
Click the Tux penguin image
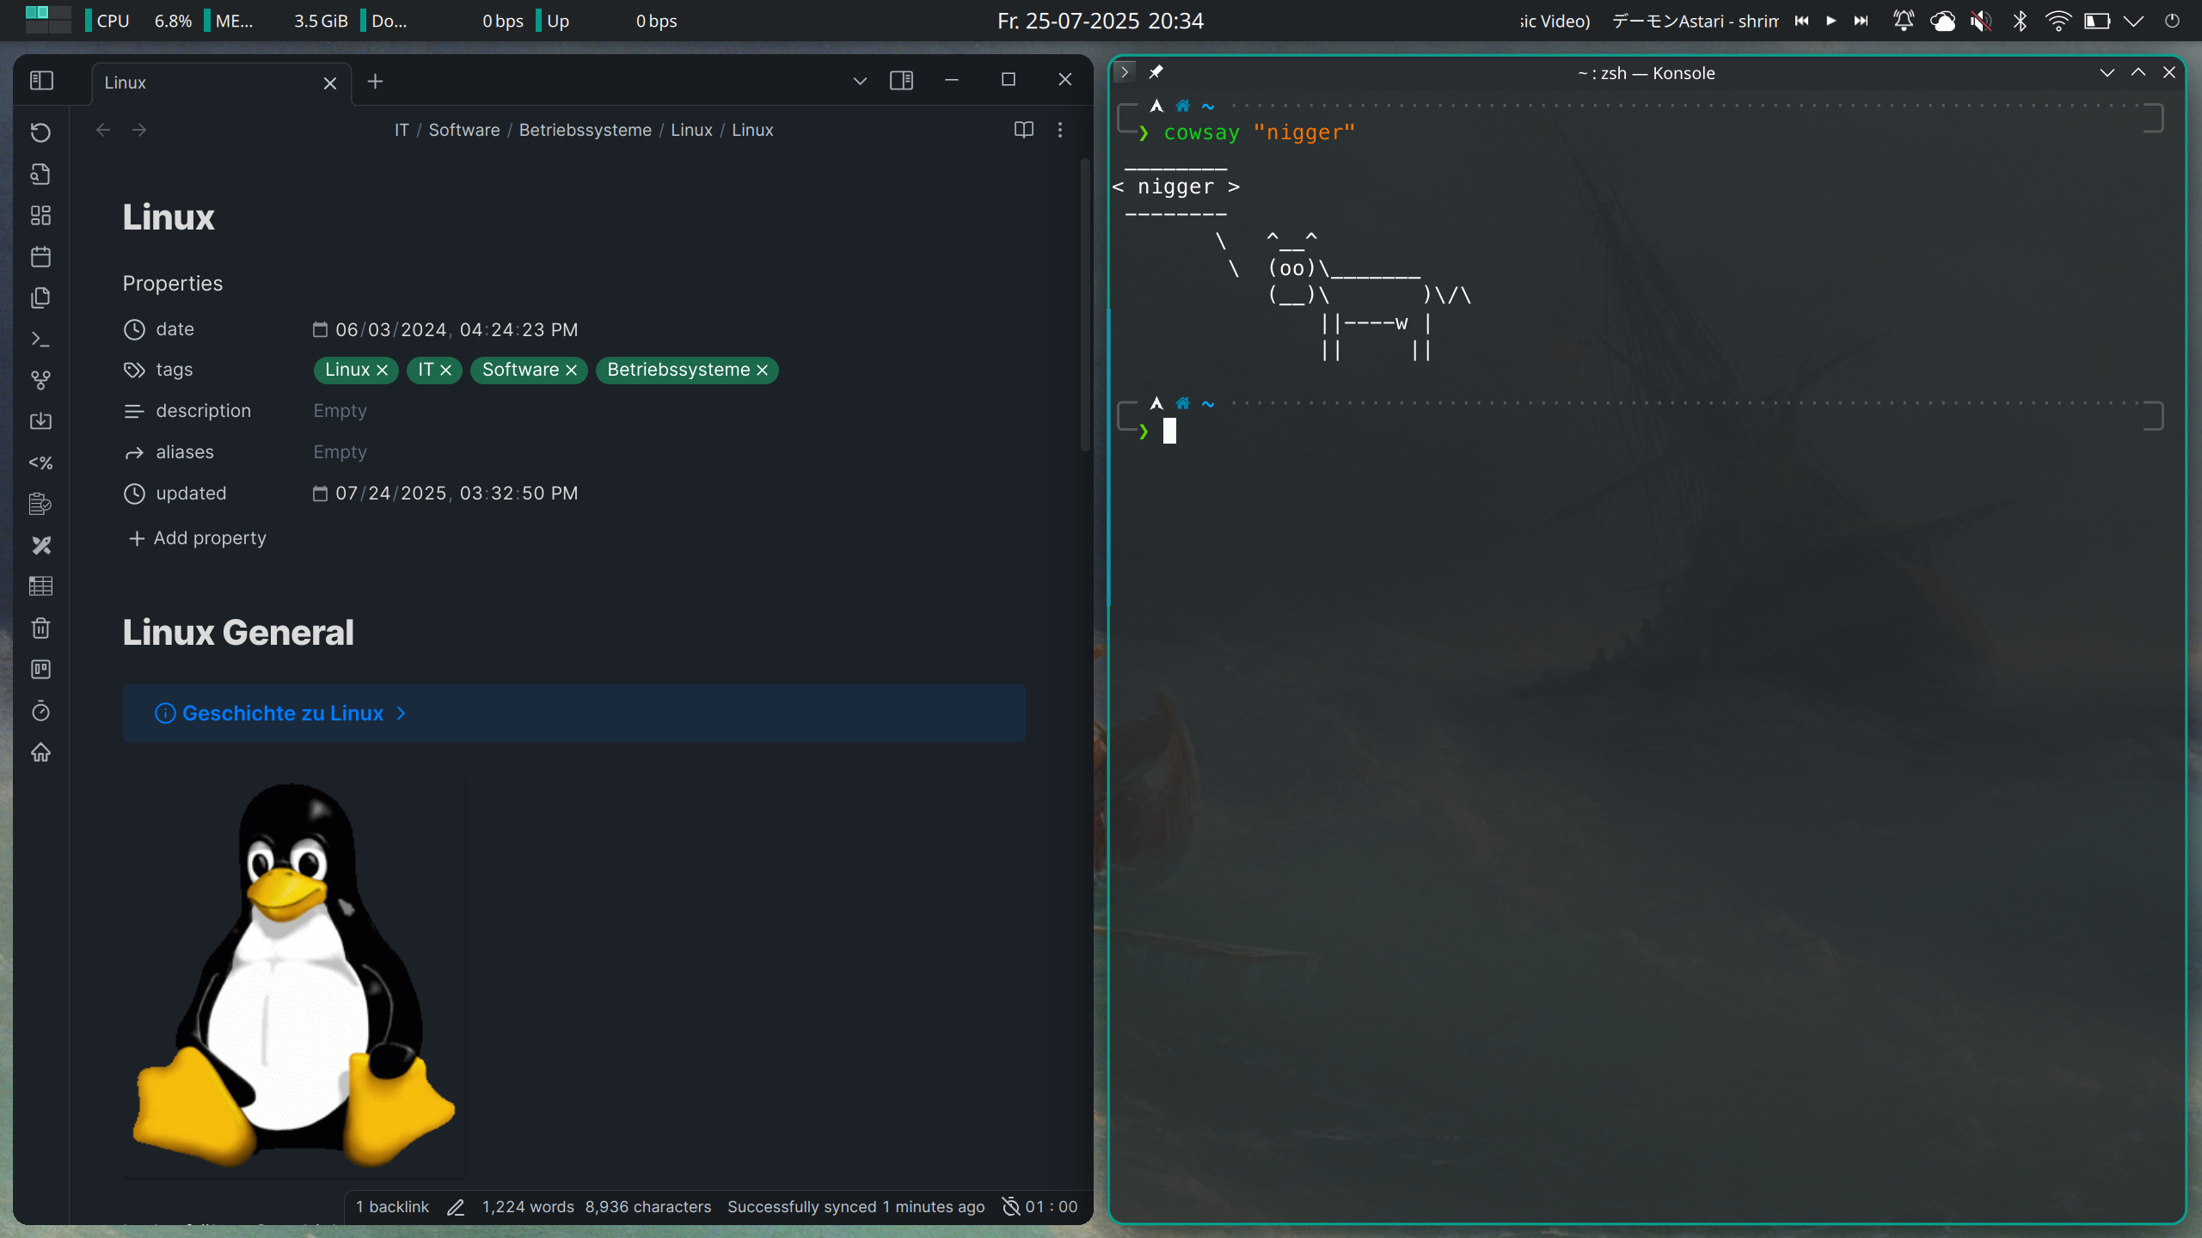[x=294, y=976]
